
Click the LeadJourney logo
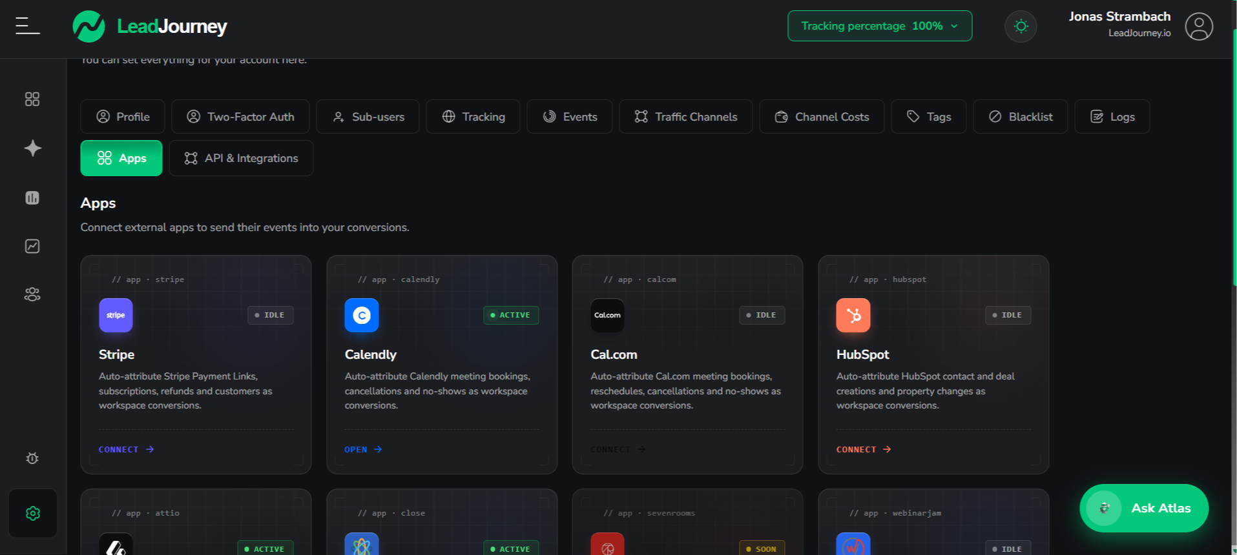[x=150, y=26]
